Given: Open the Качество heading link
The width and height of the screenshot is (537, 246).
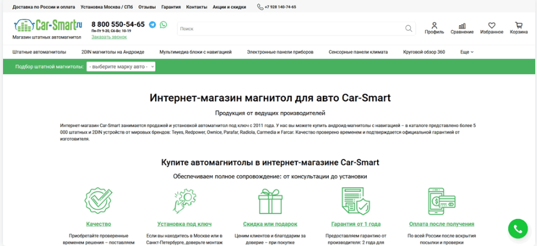Looking at the screenshot, I should pyautogui.click(x=98, y=224).
